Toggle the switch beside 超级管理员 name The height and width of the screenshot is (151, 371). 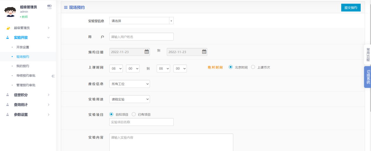pos(49,7)
